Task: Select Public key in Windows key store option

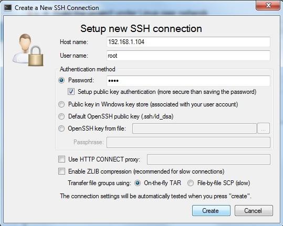Action: tap(61, 104)
